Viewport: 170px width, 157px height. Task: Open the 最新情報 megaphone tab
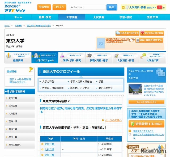18,58
